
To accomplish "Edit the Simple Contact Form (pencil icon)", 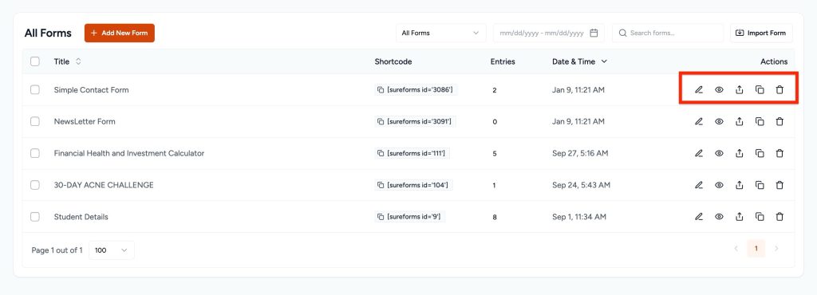I will [699, 90].
